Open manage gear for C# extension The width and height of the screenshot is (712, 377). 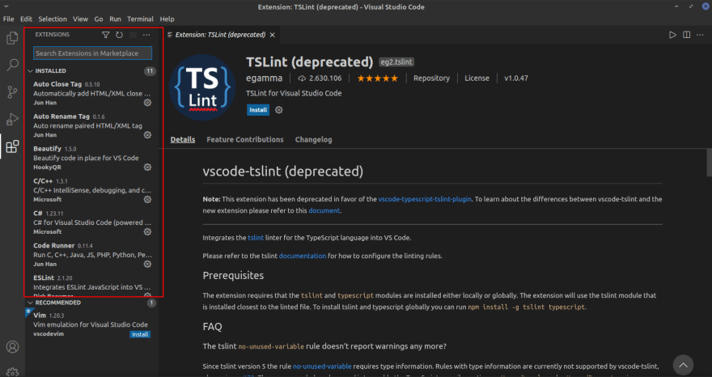pyautogui.click(x=147, y=231)
